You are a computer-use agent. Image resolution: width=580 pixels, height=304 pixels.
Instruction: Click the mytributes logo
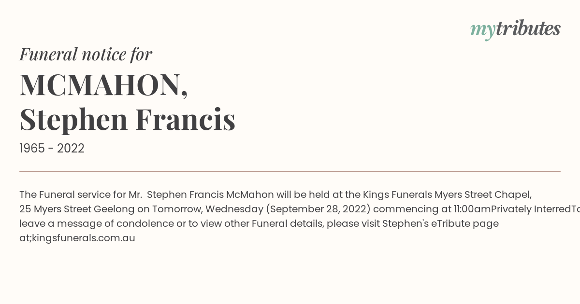515,29
